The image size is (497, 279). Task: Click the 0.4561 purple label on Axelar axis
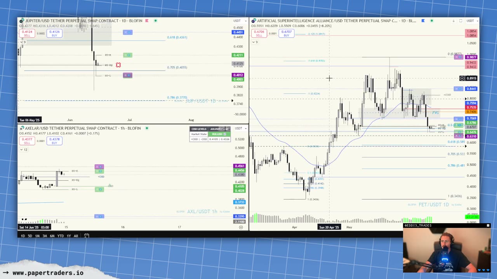click(239, 166)
